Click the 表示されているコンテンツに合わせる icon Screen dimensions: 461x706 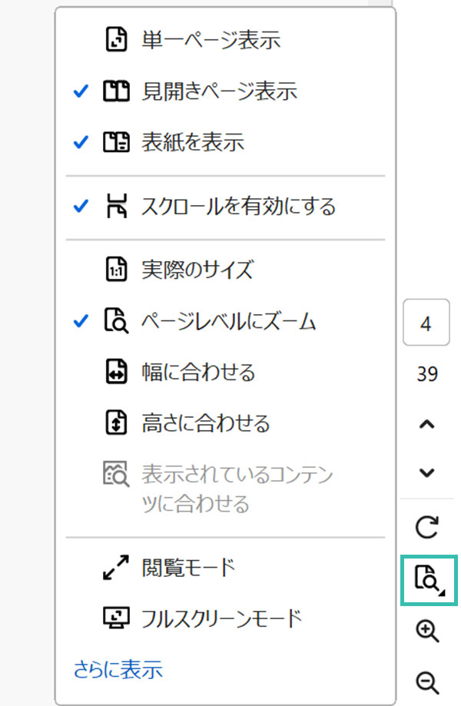tap(116, 474)
